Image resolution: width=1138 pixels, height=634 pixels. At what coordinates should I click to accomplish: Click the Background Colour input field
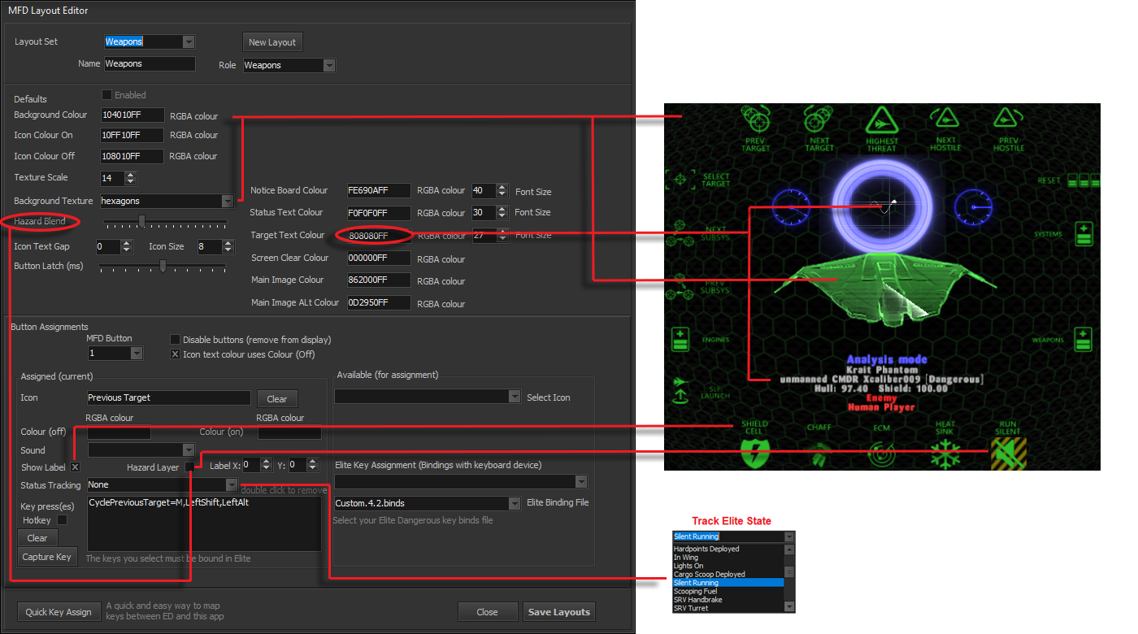coord(132,115)
